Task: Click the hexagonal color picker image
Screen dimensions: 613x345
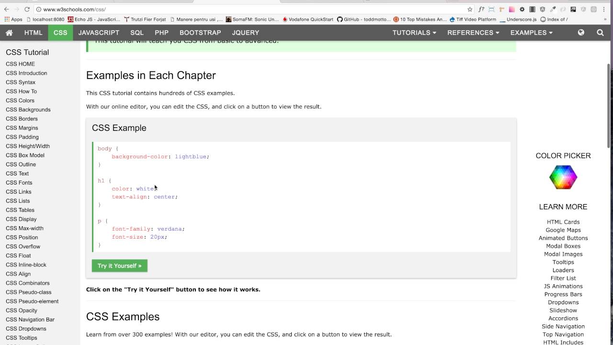Action: [563, 177]
